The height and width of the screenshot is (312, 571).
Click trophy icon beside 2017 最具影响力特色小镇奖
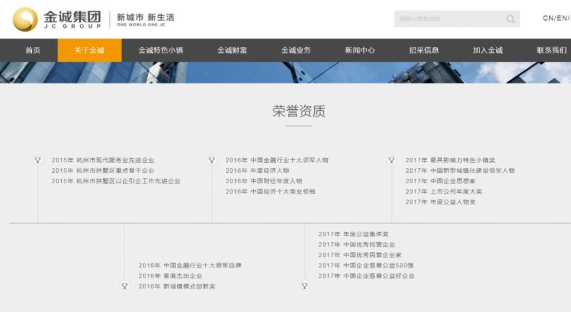point(391,160)
